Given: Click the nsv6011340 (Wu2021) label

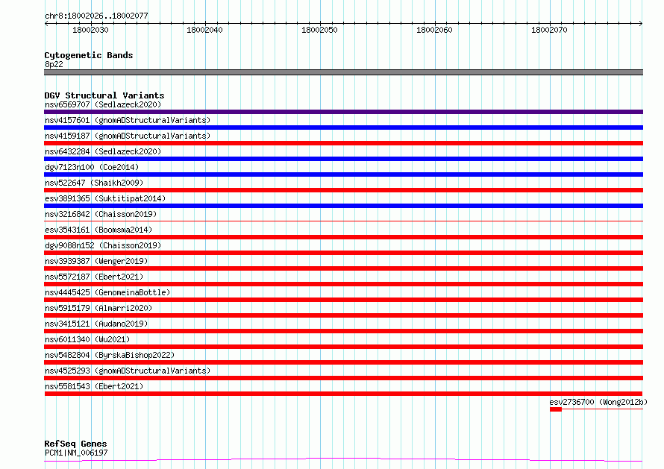Looking at the screenshot, I should point(87,339).
